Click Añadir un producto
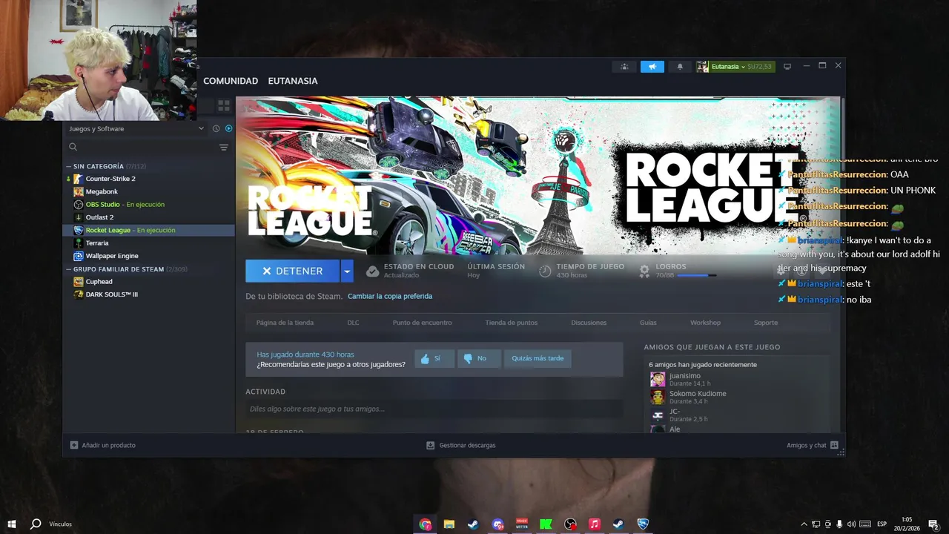 click(102, 445)
